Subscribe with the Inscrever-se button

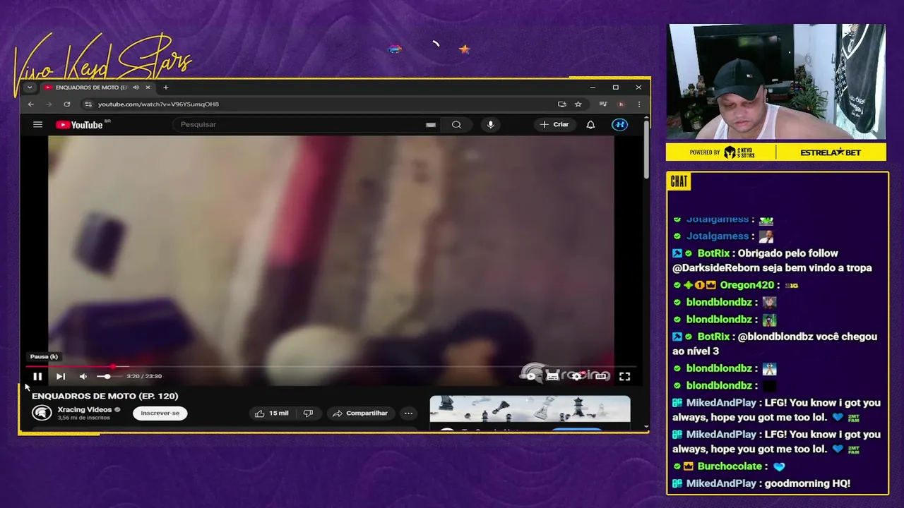tap(160, 413)
